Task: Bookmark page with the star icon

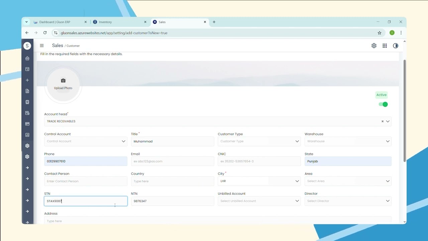Action: [x=380, y=33]
